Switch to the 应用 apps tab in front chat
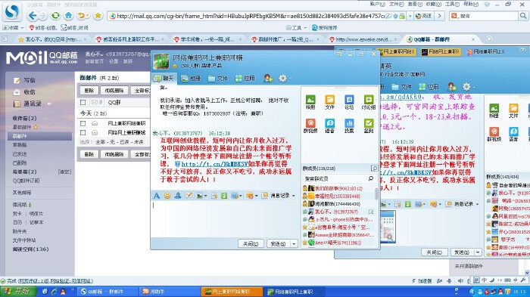 click(x=245, y=79)
